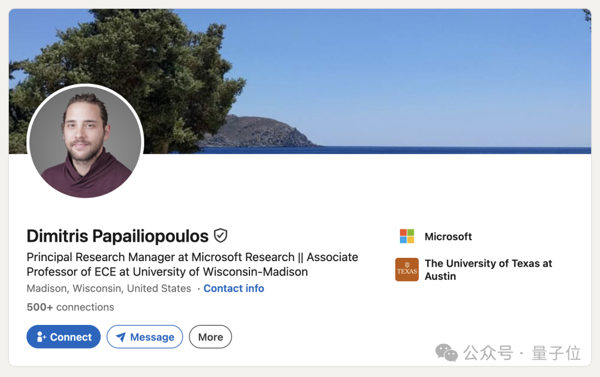Open The University of Texas at Austin link
Screen dimensions: 600x377
click(488, 269)
